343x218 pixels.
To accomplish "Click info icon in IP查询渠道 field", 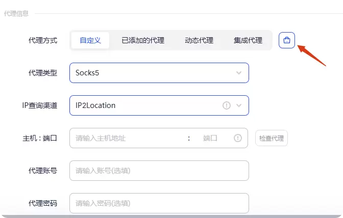I will [227, 105].
